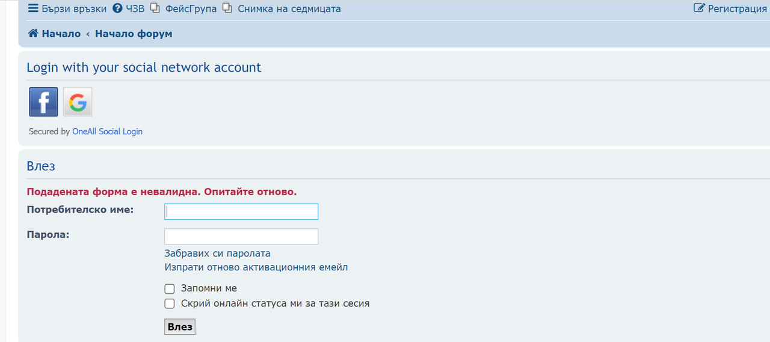Click the Влез section heading
Screen dimensions: 770x342
coord(41,166)
